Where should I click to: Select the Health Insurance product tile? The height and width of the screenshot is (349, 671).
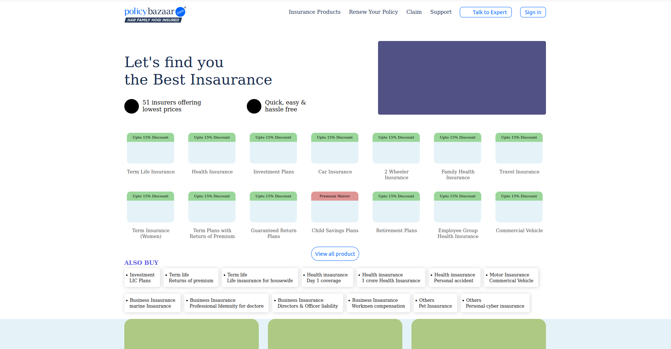(x=212, y=153)
